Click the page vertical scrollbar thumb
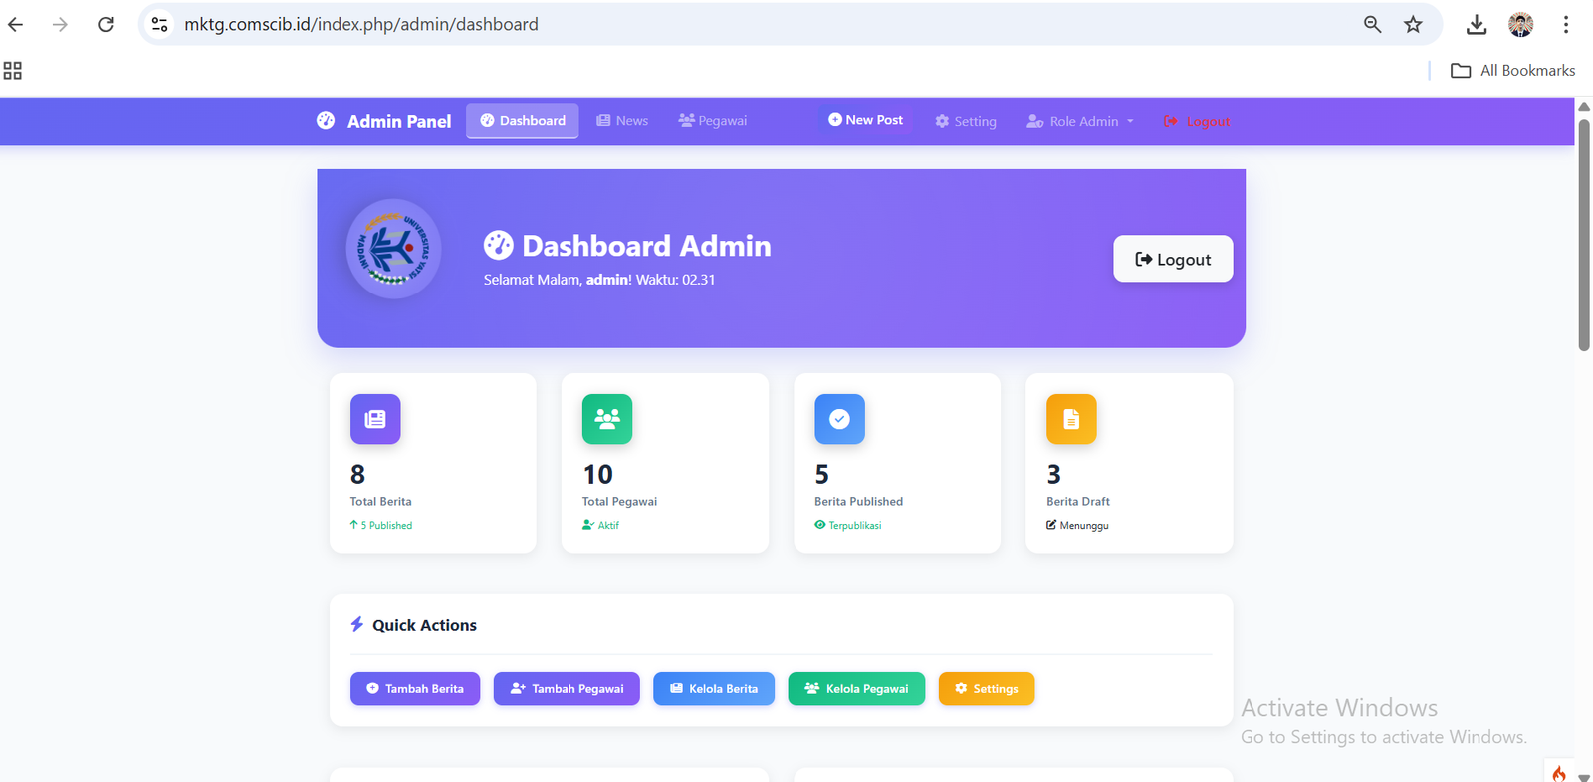Image resolution: width=1593 pixels, height=782 pixels. point(1584,234)
